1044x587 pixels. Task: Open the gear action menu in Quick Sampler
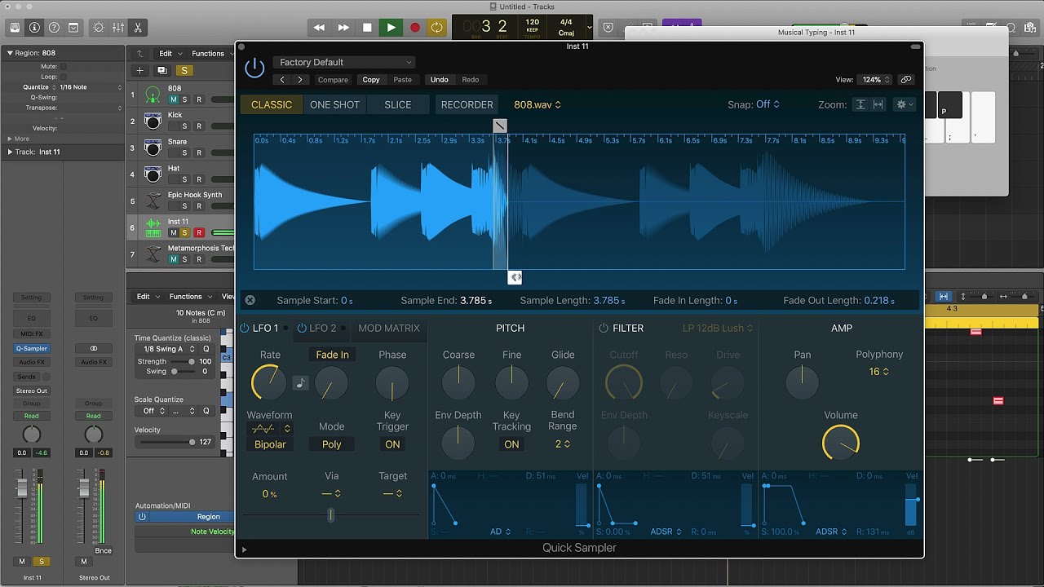pyautogui.click(x=905, y=104)
